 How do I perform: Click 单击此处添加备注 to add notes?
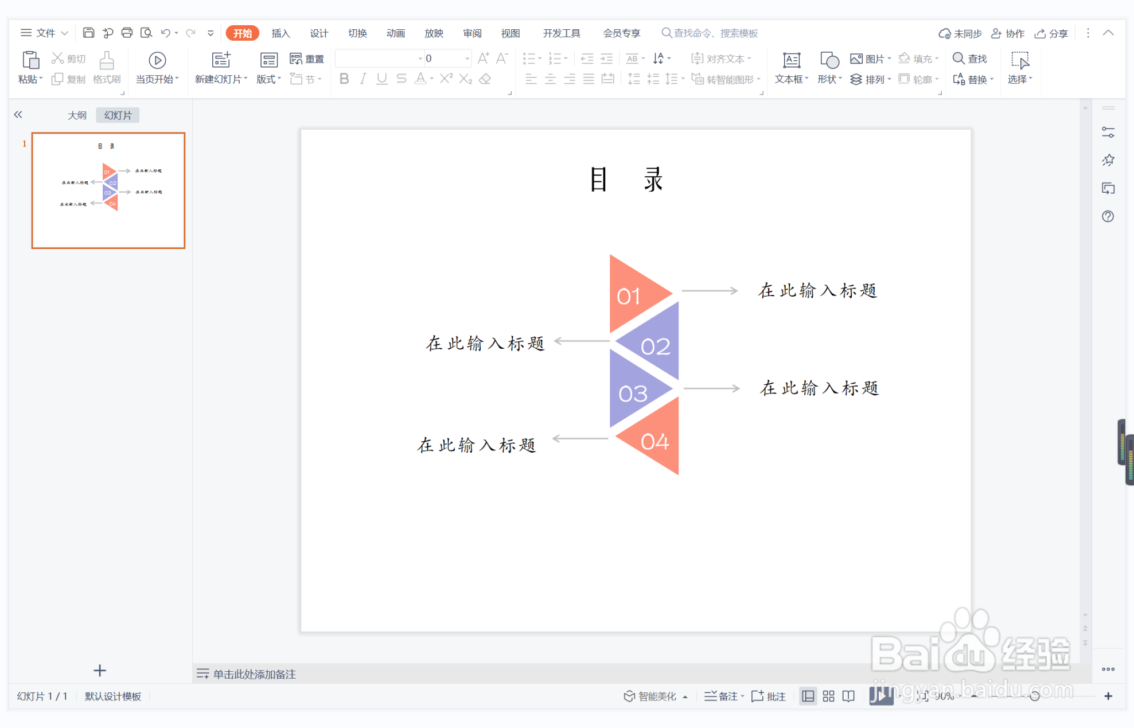(x=254, y=674)
